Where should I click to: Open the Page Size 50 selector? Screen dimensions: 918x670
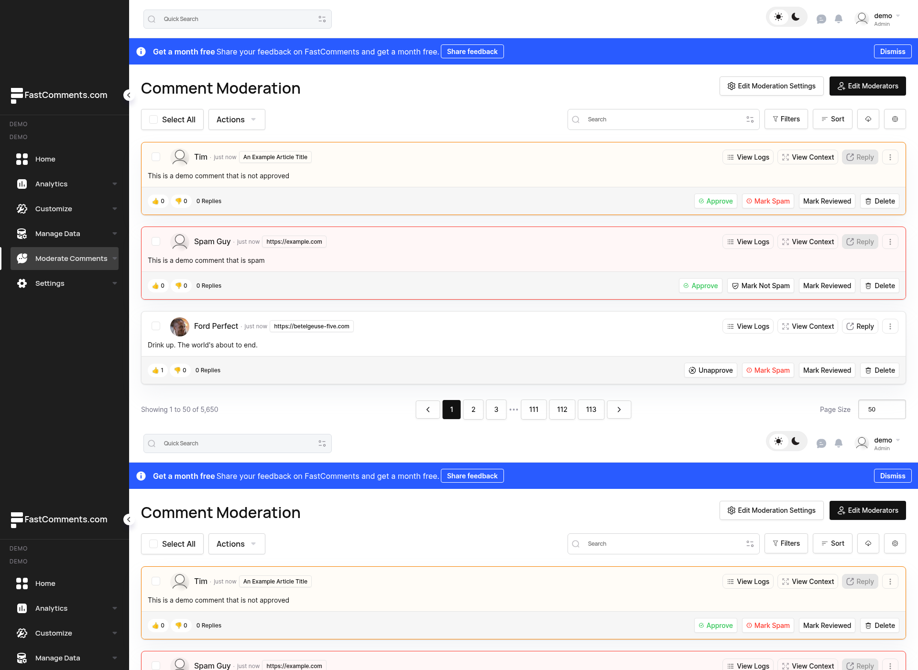click(x=882, y=410)
